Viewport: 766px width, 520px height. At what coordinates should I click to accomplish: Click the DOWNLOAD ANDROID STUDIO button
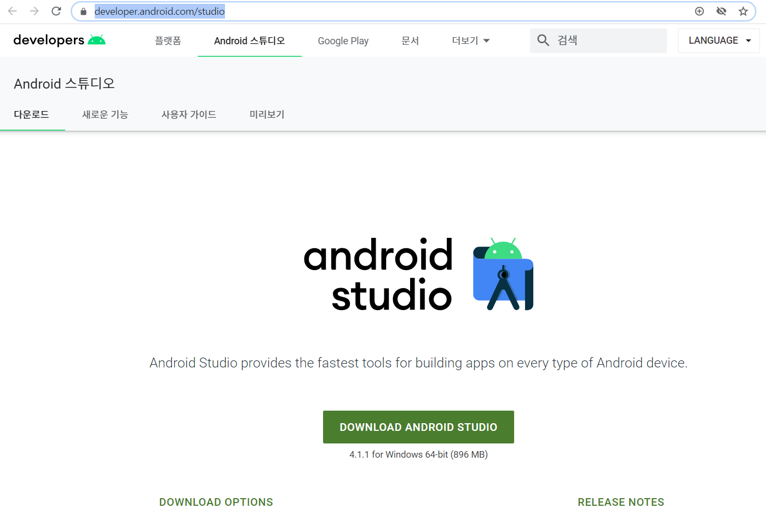coord(418,427)
